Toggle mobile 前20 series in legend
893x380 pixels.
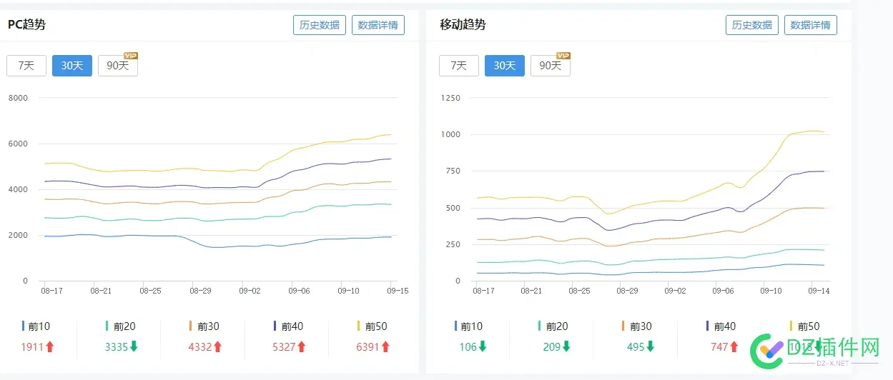(553, 326)
